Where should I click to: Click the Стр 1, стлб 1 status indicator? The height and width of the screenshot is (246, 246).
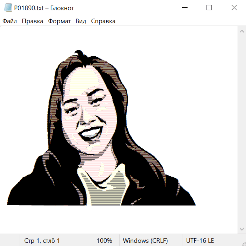42,241
